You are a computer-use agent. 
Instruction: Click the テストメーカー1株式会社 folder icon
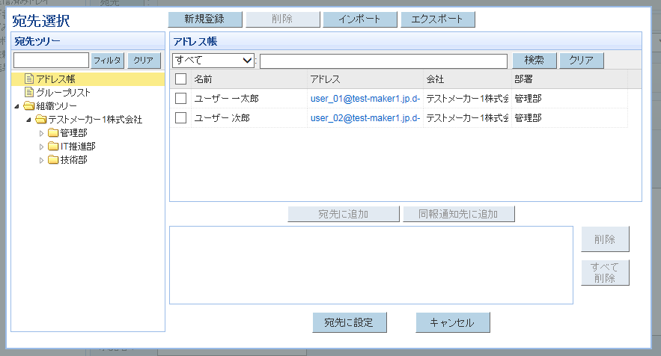click(41, 120)
